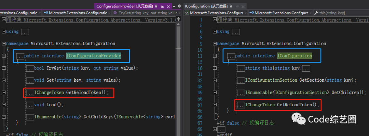The image size is (369, 136).
Task: Click '#if false' directive at line 67
Action: pyautogui.click(x=228, y=123)
